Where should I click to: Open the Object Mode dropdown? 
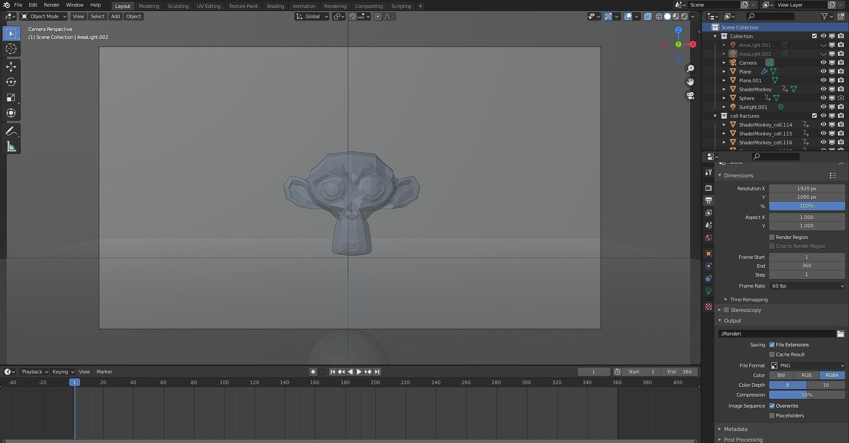44,16
